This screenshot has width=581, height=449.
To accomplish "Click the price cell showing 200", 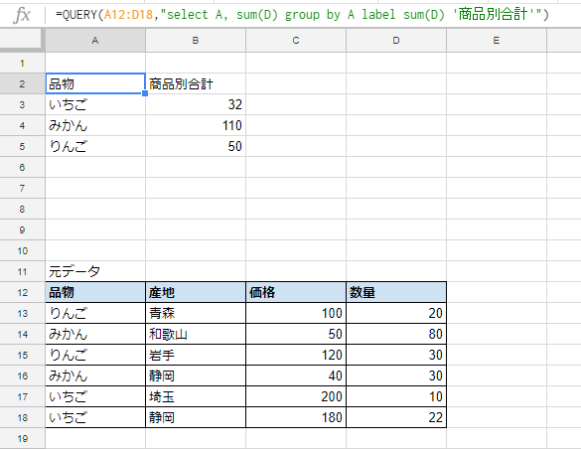I will click(296, 396).
